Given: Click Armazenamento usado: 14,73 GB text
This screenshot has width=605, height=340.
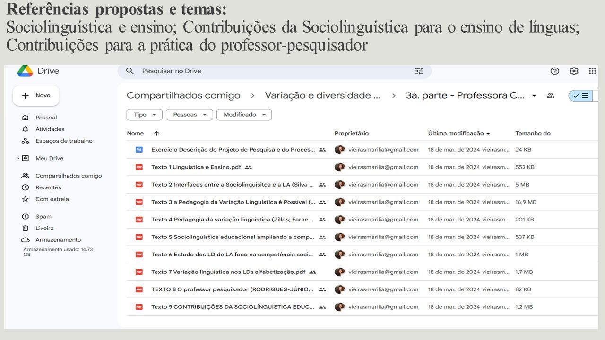Looking at the screenshot, I should pos(58,252).
